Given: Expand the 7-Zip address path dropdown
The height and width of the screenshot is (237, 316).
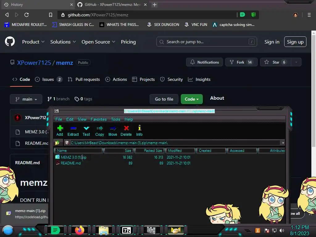Looking at the screenshot, I should click(x=283, y=143).
